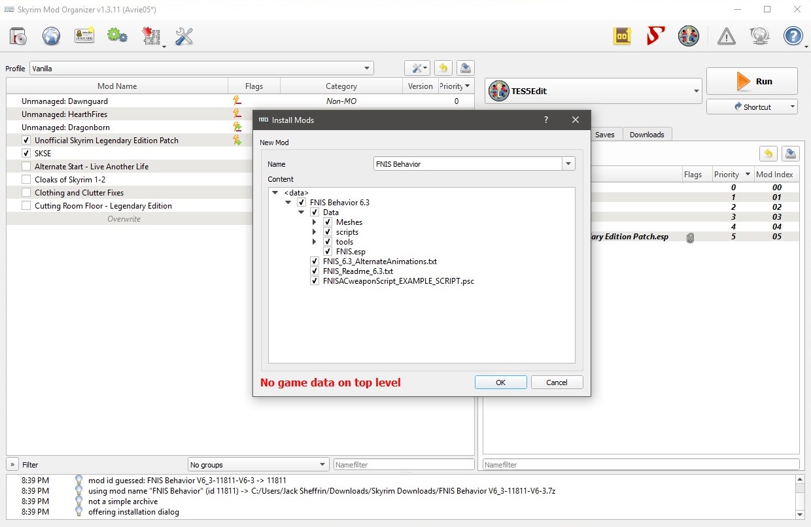This screenshot has height=527, width=811.
Task: Toggle the SKSE mod checkbox
Action: (26, 154)
